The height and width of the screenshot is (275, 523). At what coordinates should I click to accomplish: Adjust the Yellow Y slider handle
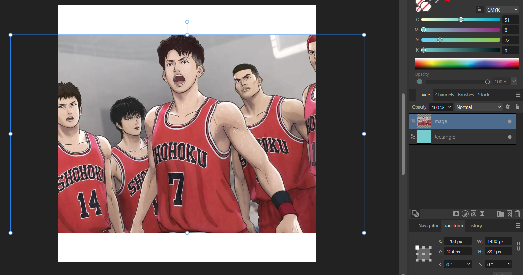pyautogui.click(x=440, y=40)
